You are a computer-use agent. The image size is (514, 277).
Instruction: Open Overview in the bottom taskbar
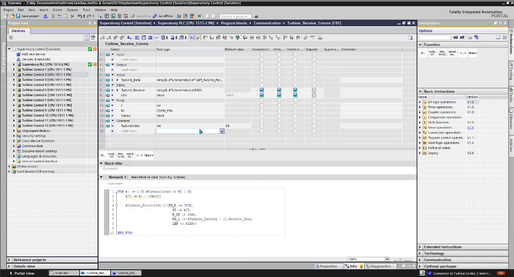[x=61, y=273]
